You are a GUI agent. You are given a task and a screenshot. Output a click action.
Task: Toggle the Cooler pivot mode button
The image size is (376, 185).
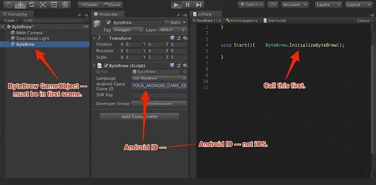click(89, 5)
